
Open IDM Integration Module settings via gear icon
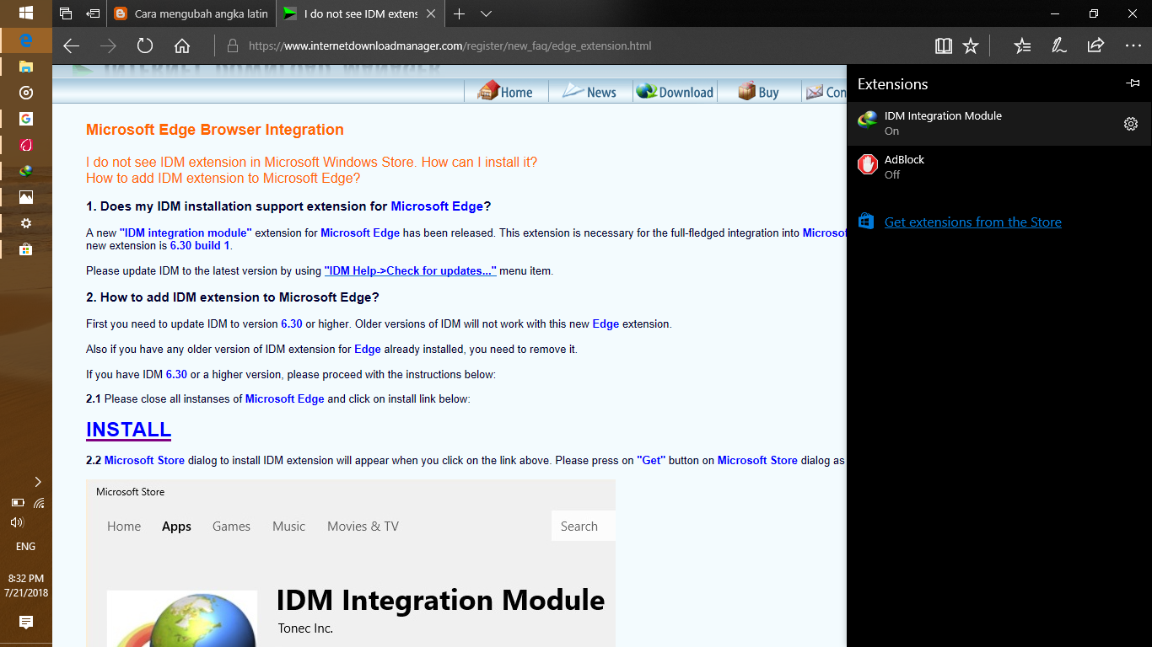(x=1131, y=123)
